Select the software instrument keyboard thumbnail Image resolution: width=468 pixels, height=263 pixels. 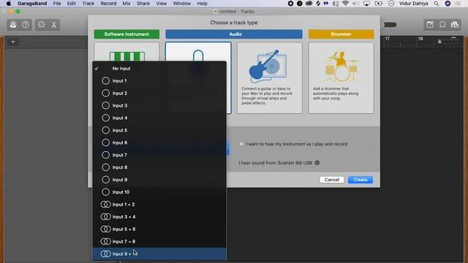tap(127, 52)
